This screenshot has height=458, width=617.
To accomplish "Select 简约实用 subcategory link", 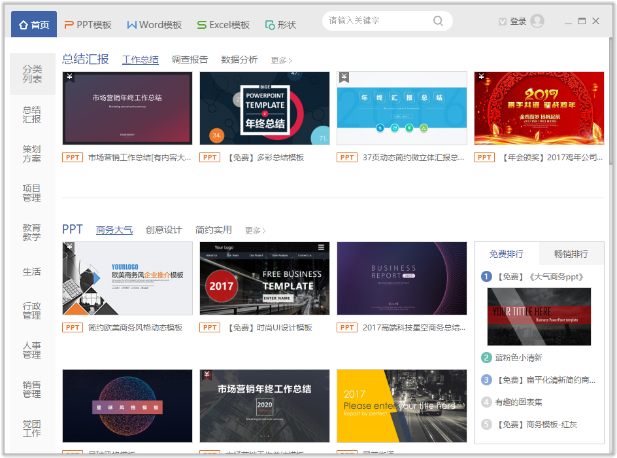I will click(x=213, y=230).
